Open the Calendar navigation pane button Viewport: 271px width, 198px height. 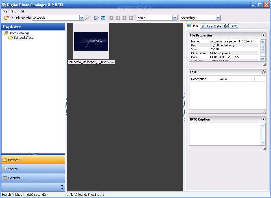coord(33,178)
